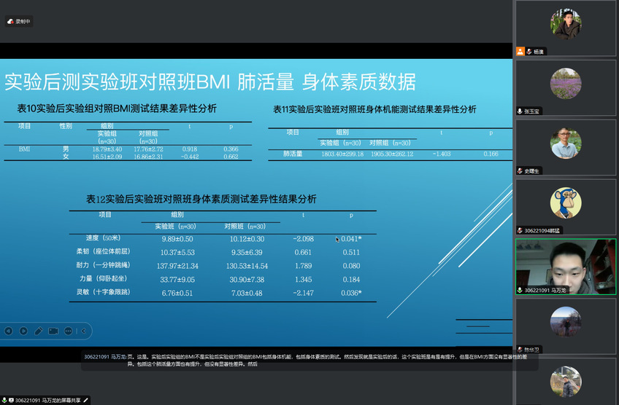Click the recording status indicator 录制中
This screenshot has width=619, height=405.
(19, 22)
